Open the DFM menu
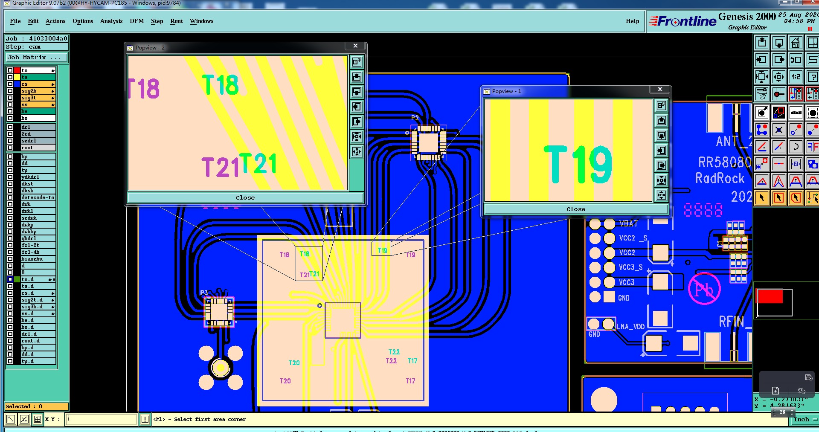The image size is (819, 432). (x=137, y=21)
